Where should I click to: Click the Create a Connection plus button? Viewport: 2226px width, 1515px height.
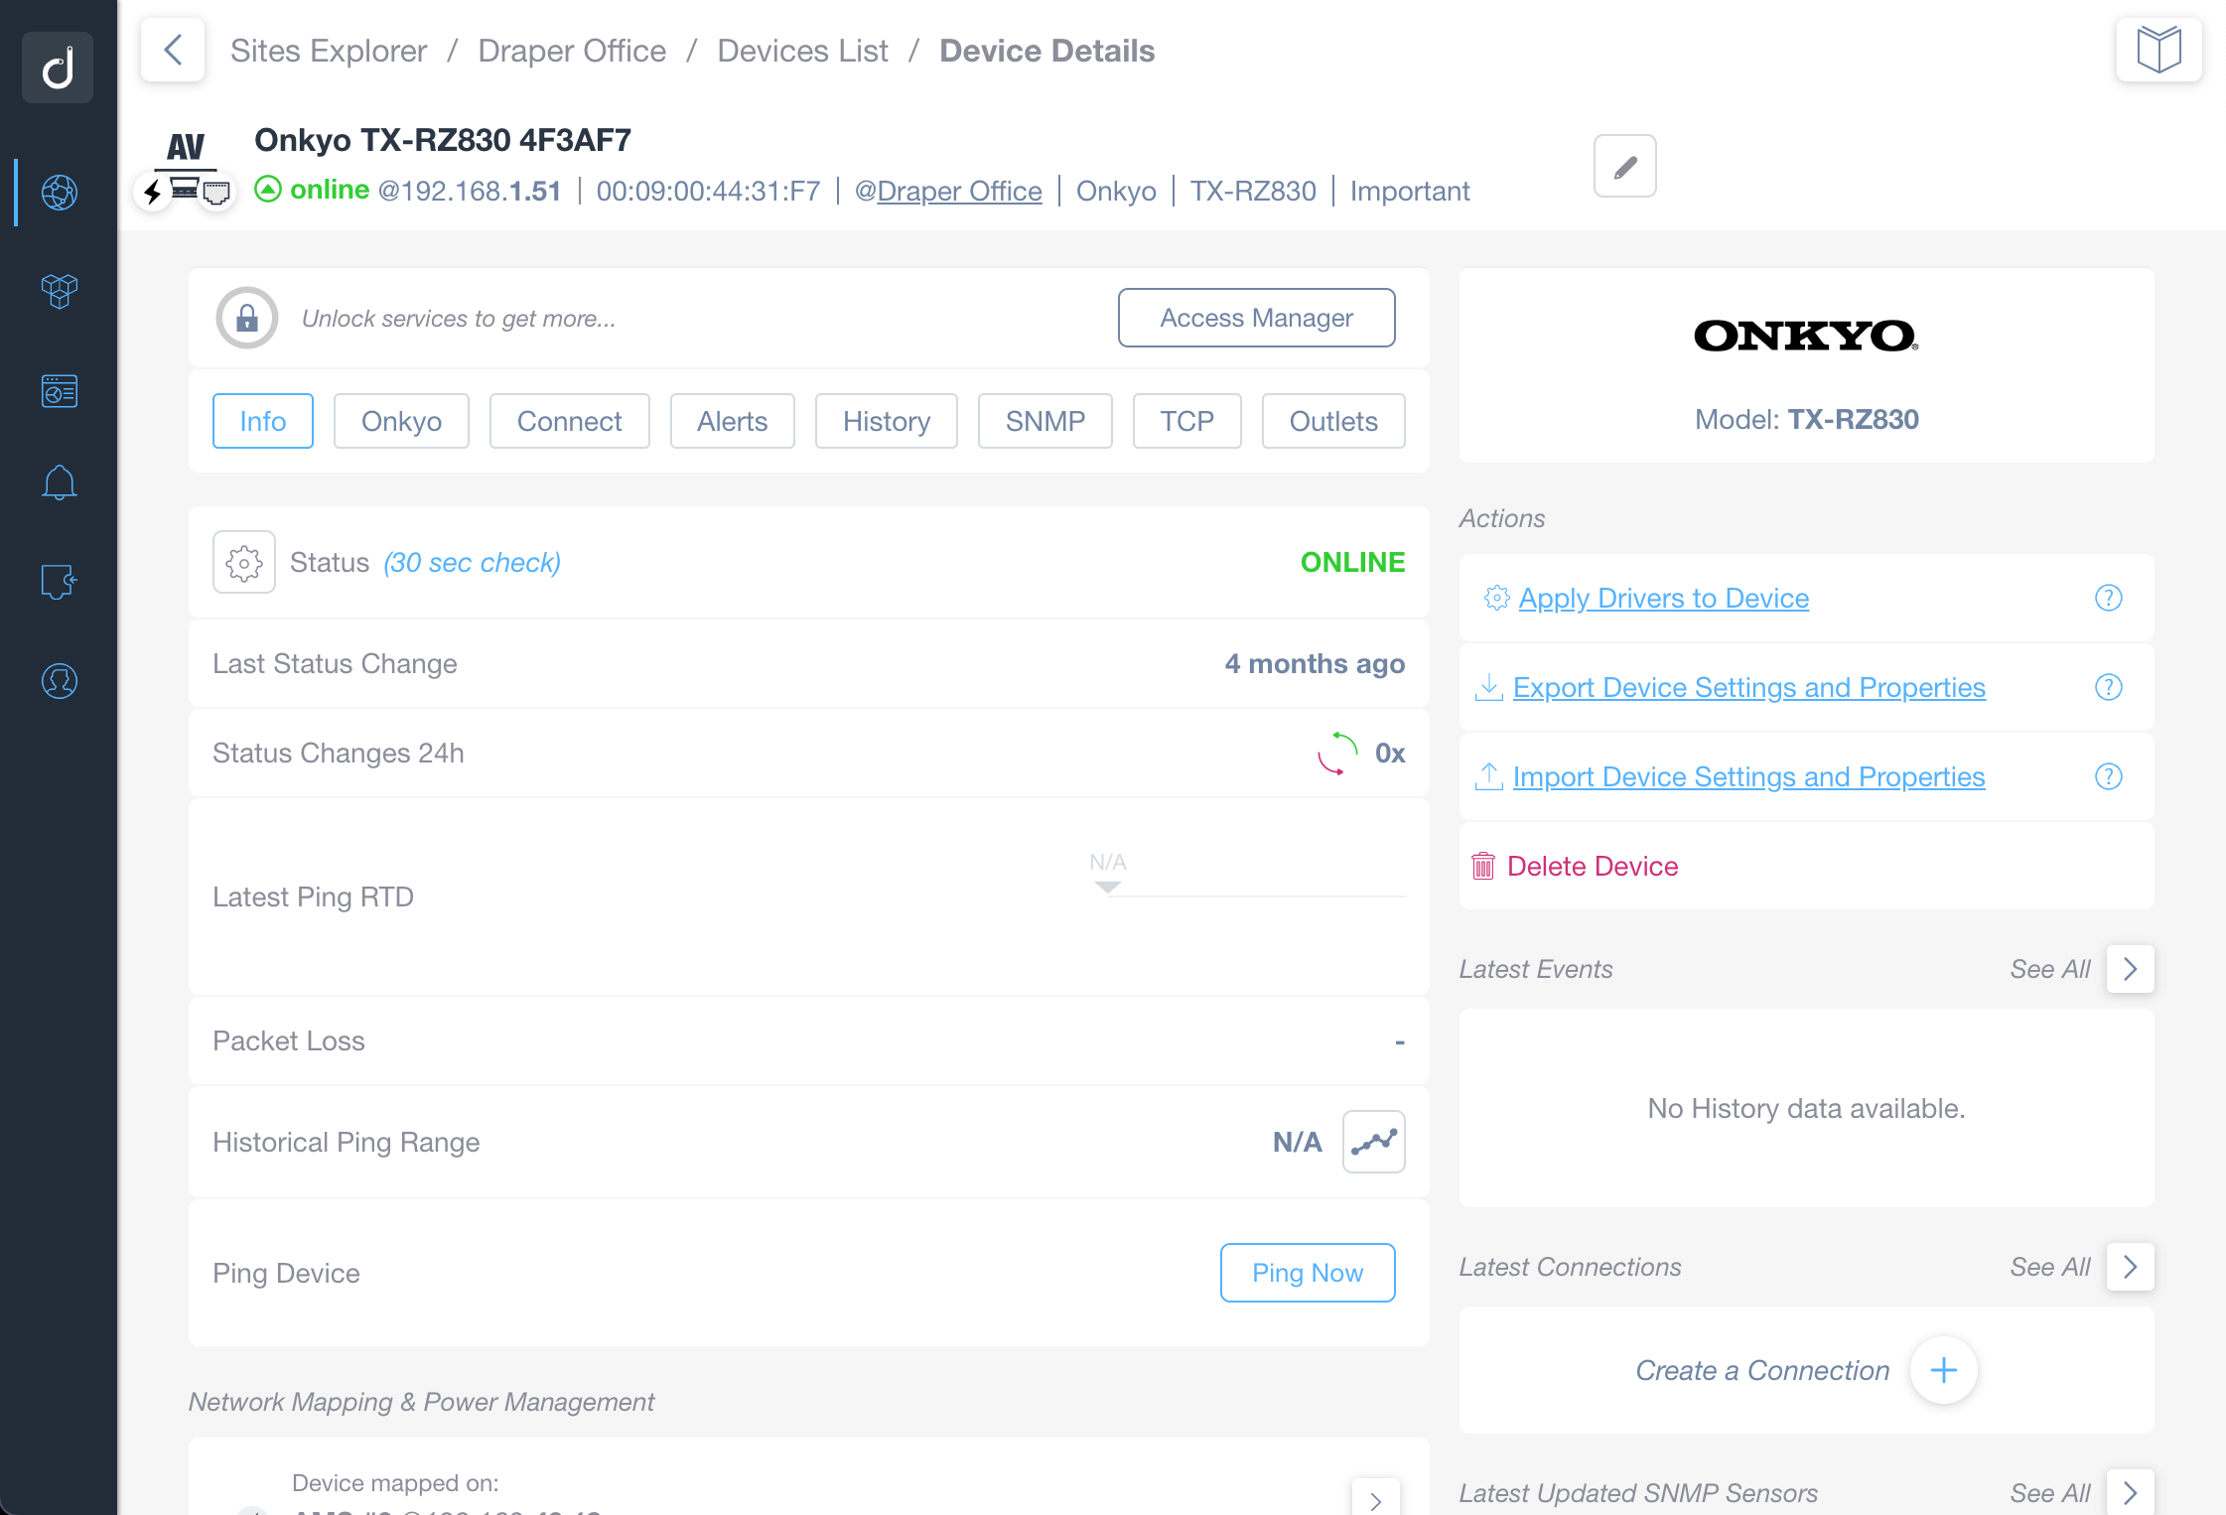(1942, 1370)
